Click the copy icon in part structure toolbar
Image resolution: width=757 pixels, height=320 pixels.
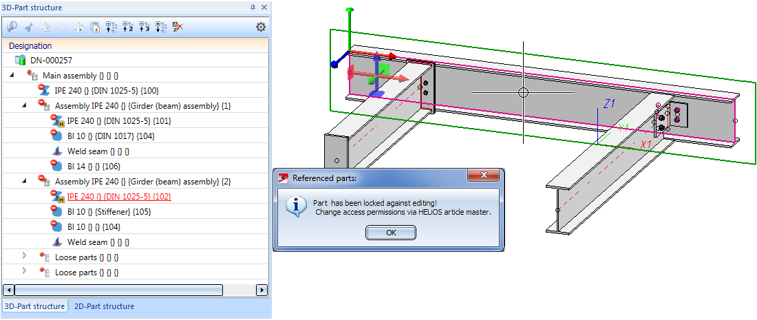(x=45, y=27)
